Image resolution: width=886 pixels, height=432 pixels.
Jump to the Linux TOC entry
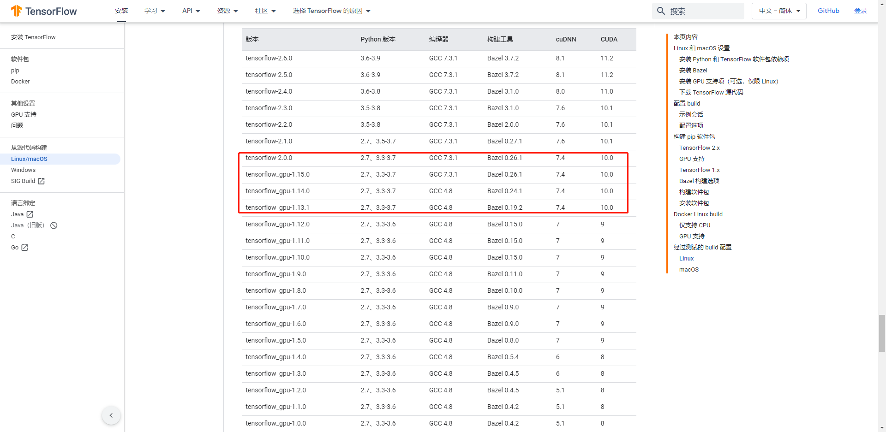[686, 259]
